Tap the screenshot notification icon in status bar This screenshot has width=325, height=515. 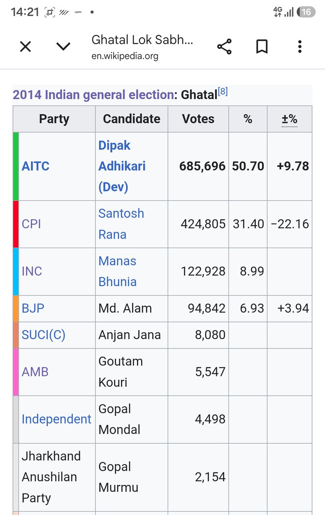coord(50,12)
